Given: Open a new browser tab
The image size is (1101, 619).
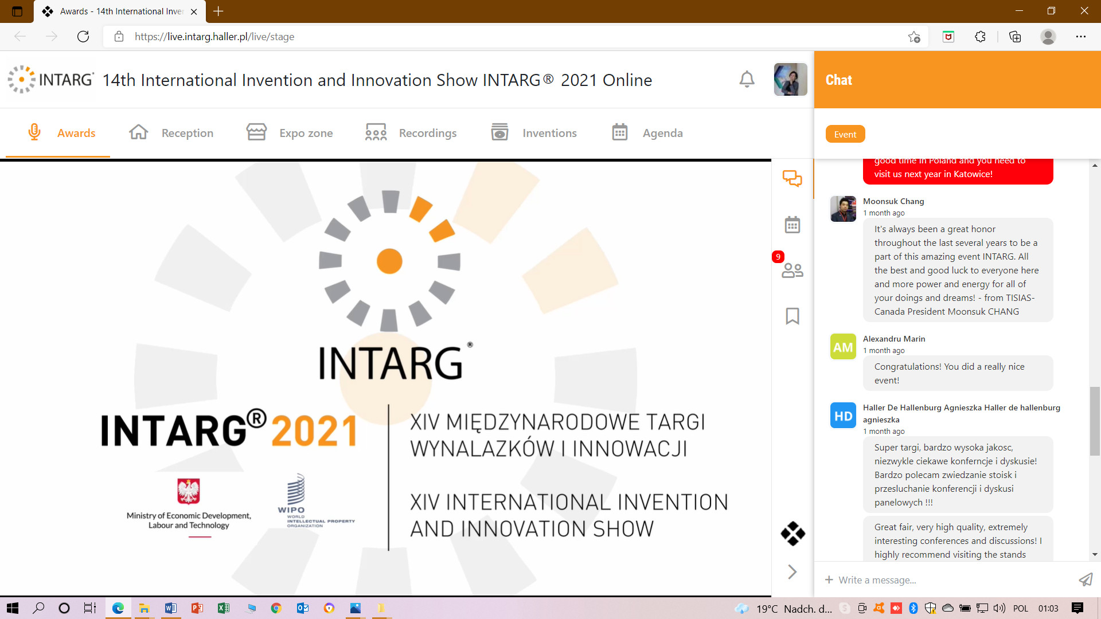Looking at the screenshot, I should pyautogui.click(x=218, y=11).
